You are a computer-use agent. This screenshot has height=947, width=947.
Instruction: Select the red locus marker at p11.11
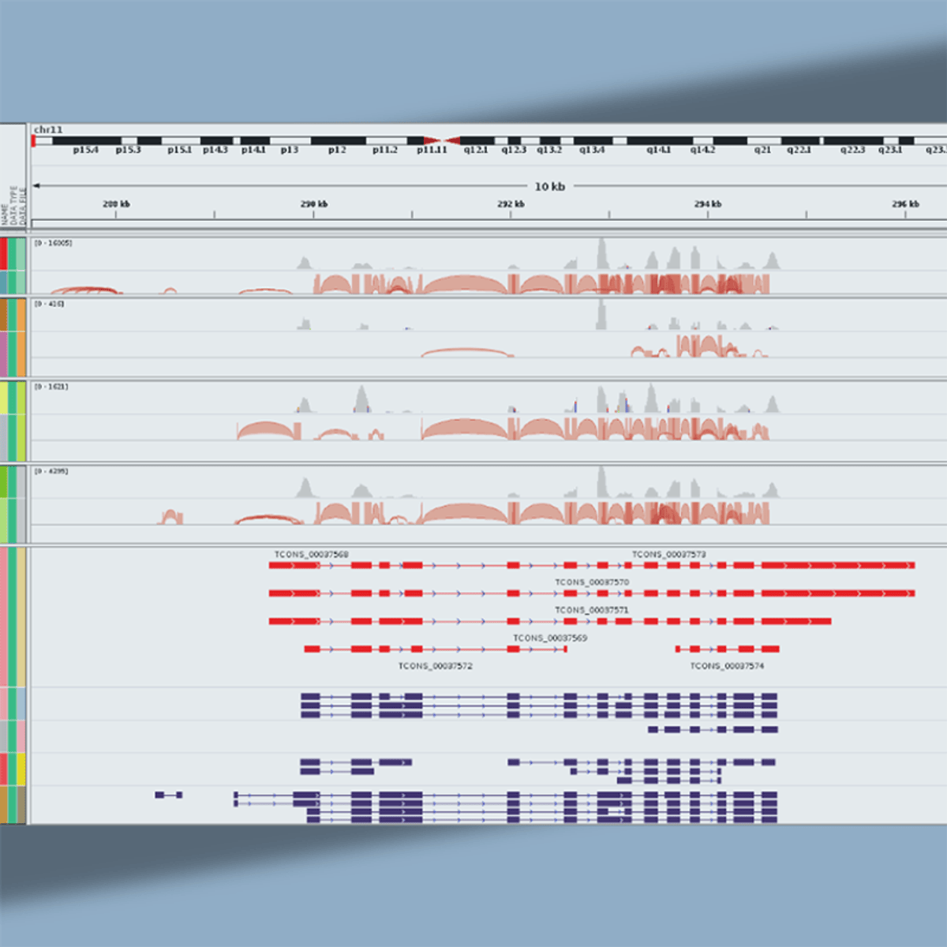point(442,139)
